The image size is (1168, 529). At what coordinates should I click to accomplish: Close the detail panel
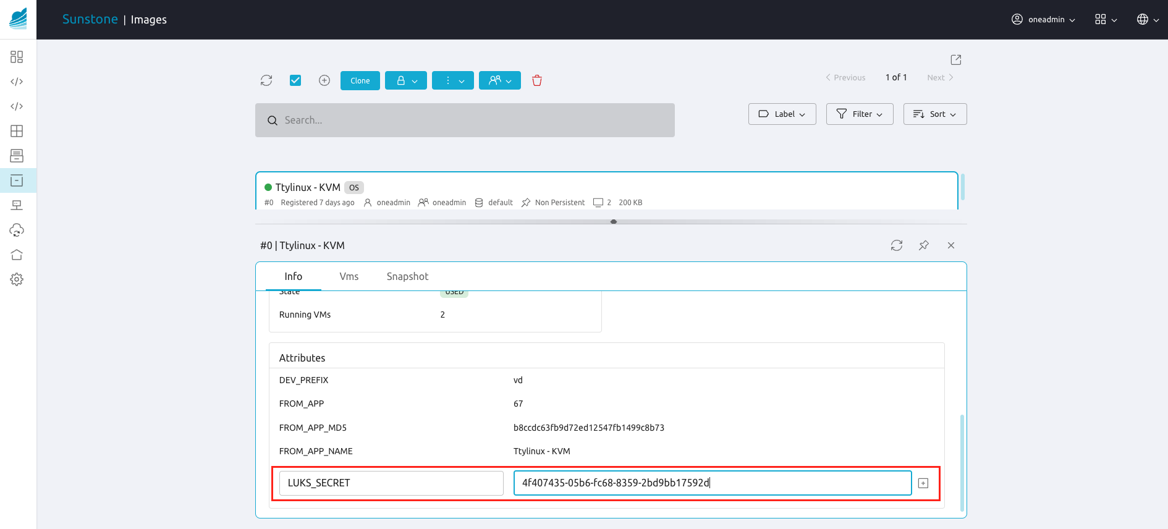[951, 245]
